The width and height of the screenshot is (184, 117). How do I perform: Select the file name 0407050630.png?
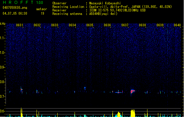click(15, 8)
